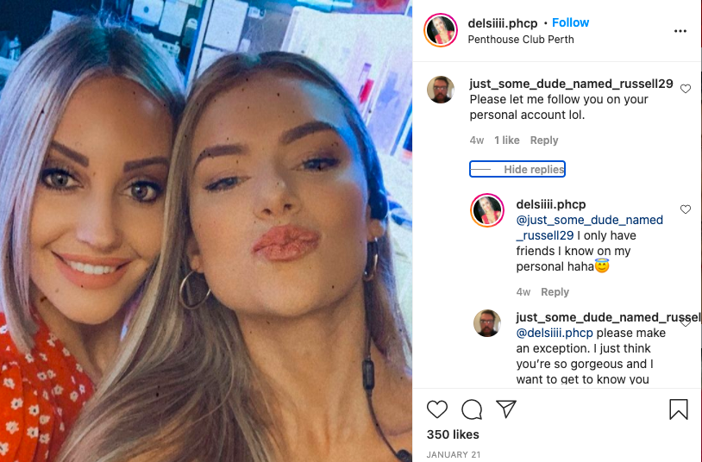702x462 pixels.
Task: Open the comment speech bubble icon
Action: coord(472,409)
